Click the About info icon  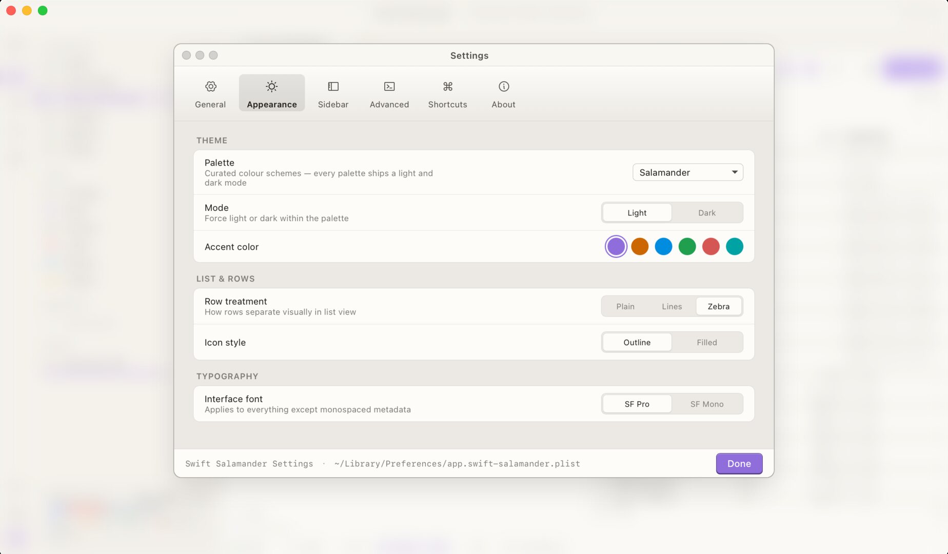(503, 86)
